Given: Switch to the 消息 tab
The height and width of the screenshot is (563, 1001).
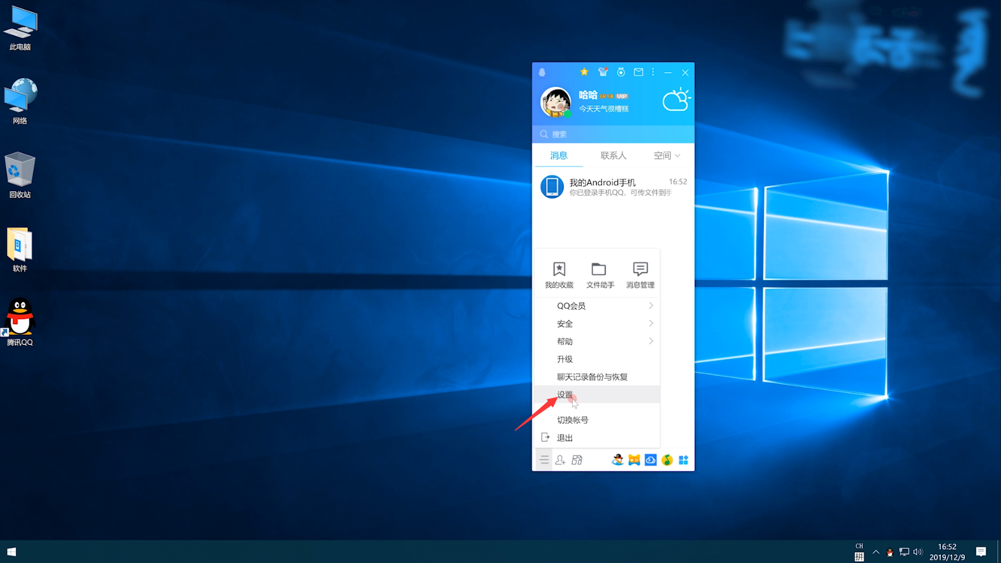Looking at the screenshot, I should [559, 155].
